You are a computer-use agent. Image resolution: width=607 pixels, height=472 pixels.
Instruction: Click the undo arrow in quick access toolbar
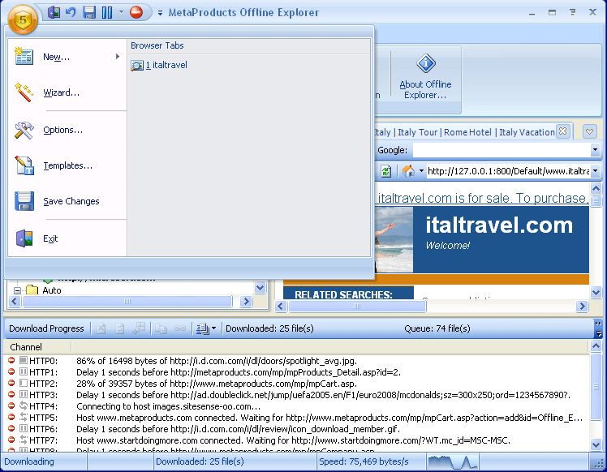pyautogui.click(x=71, y=12)
